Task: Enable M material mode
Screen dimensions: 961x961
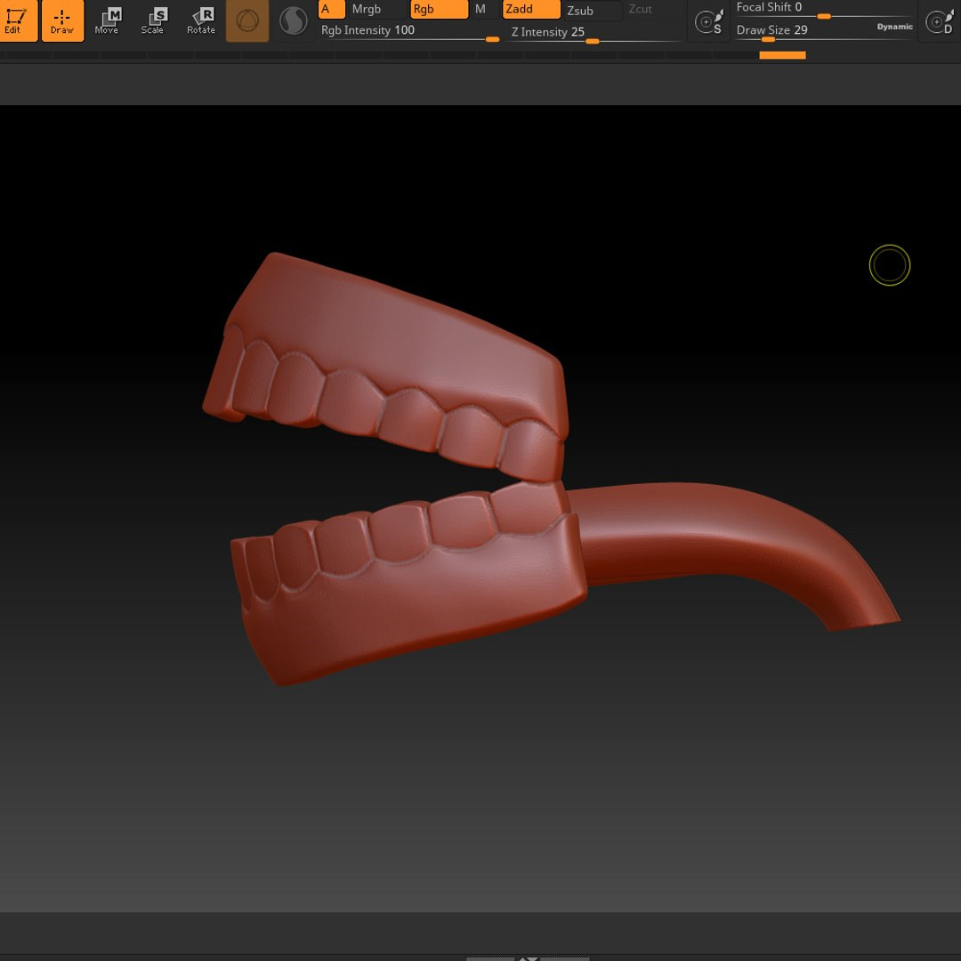Action: 482,10
